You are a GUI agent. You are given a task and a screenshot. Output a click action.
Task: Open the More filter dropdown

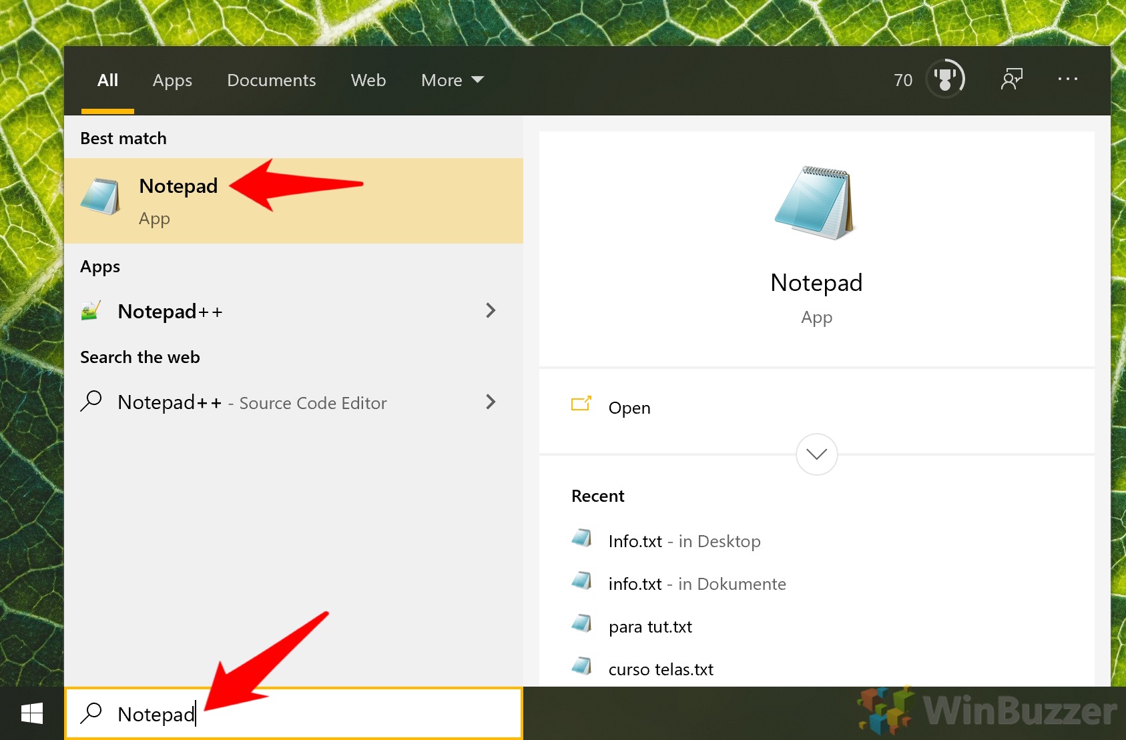[x=453, y=80]
